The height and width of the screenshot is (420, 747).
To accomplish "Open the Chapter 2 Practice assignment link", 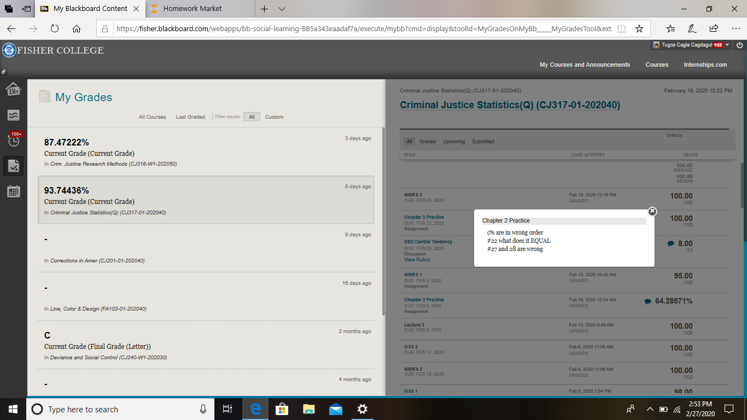I will point(424,300).
